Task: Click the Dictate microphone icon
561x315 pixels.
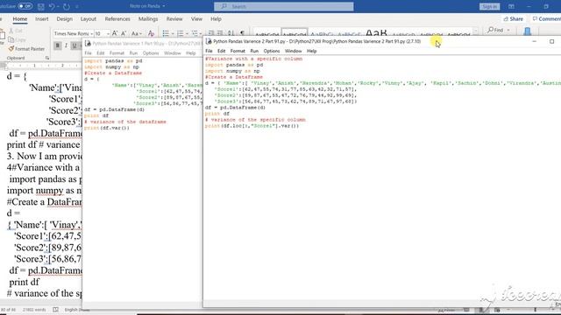Action: pos(528,31)
